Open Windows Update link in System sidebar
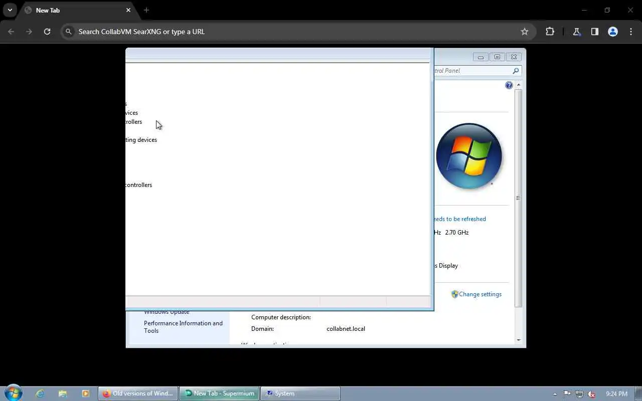642x401 pixels. (167, 312)
